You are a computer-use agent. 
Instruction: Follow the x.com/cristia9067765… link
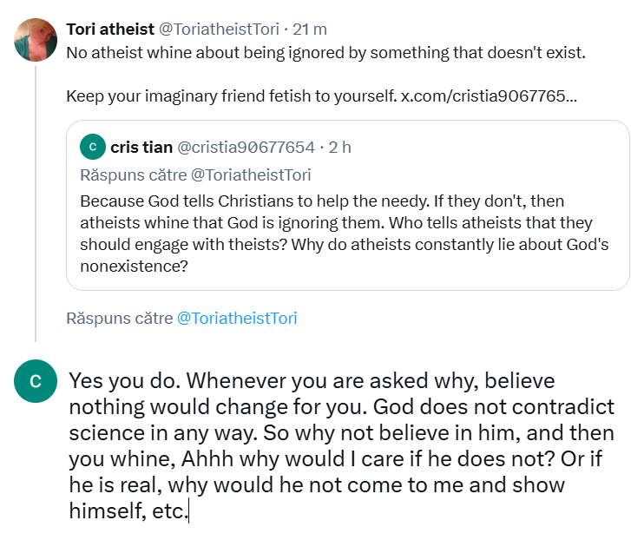[489, 94]
